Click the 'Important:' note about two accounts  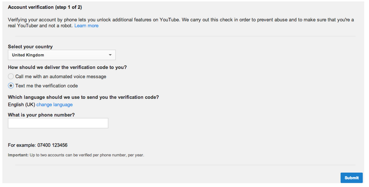pyautogui.click(x=76, y=155)
